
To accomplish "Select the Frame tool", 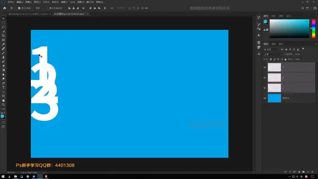I will pyautogui.click(x=3, y=40).
